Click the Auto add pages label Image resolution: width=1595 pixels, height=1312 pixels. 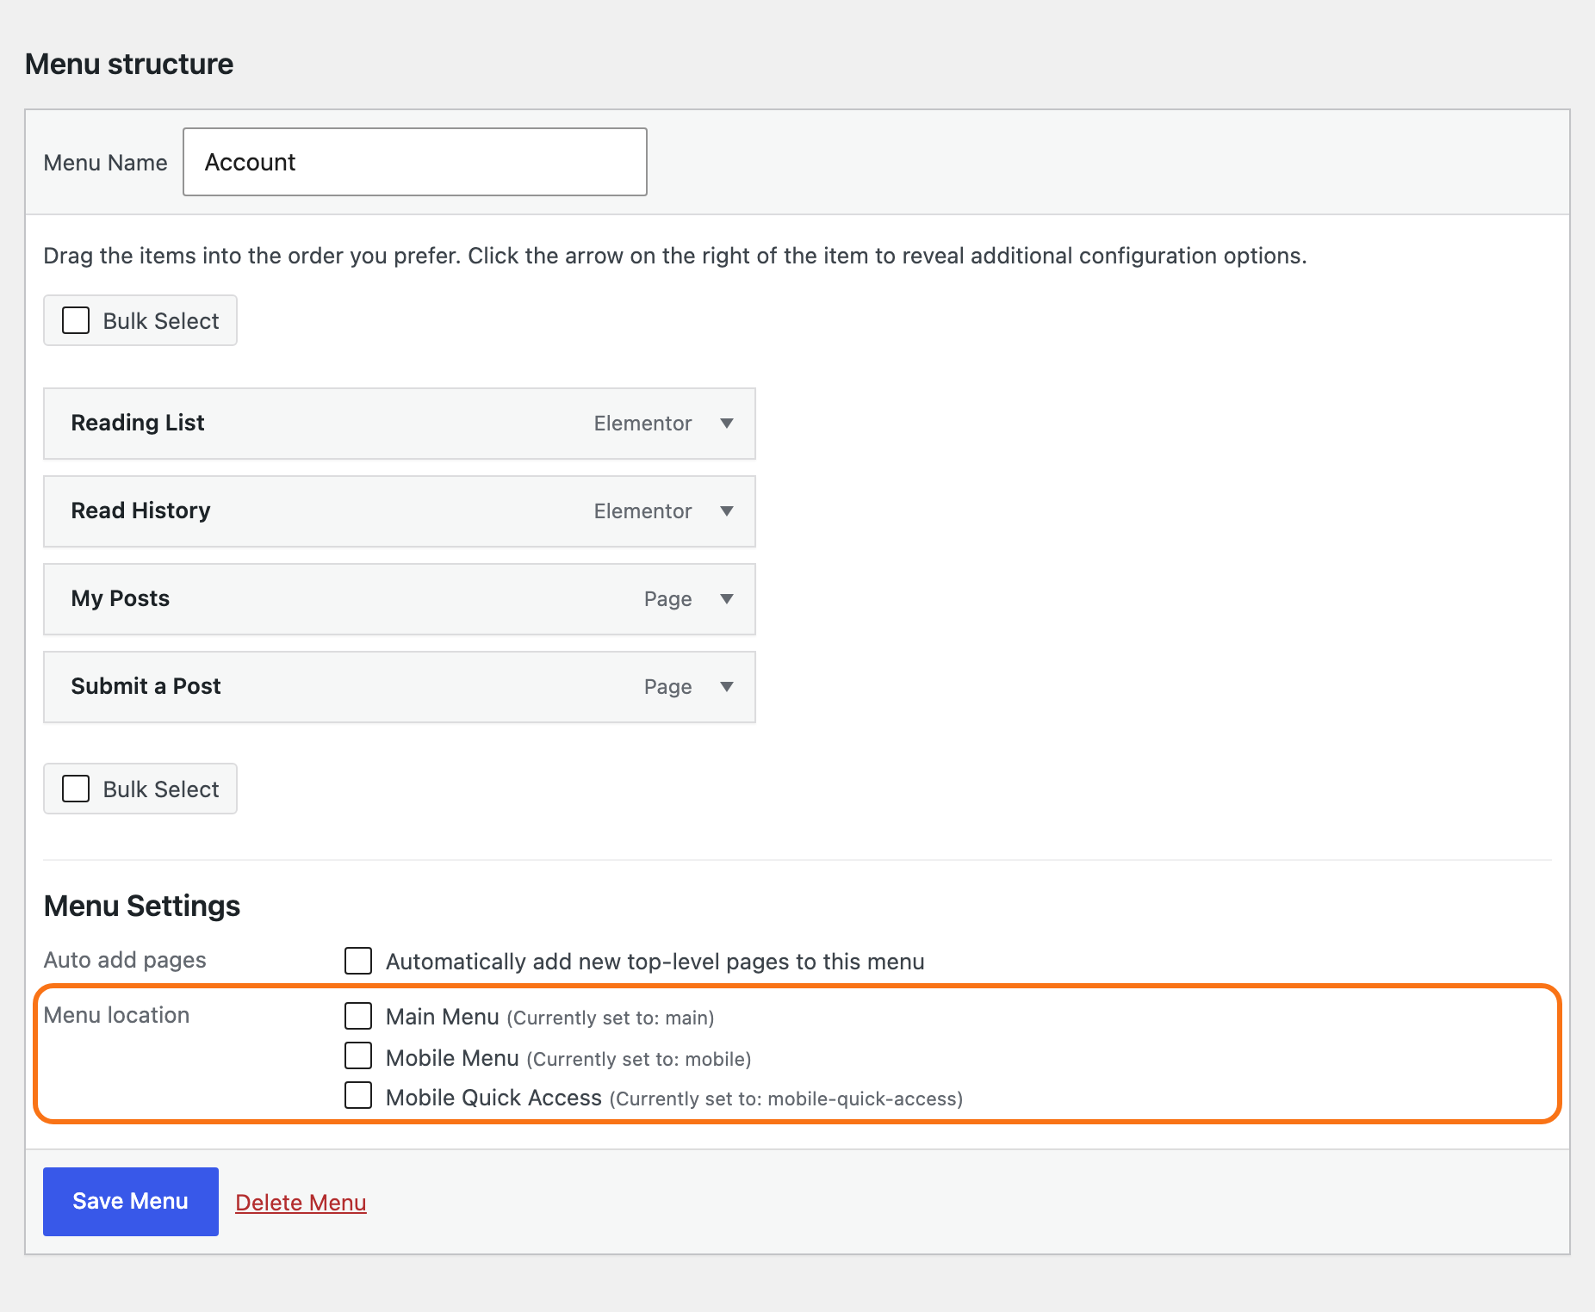tap(125, 960)
